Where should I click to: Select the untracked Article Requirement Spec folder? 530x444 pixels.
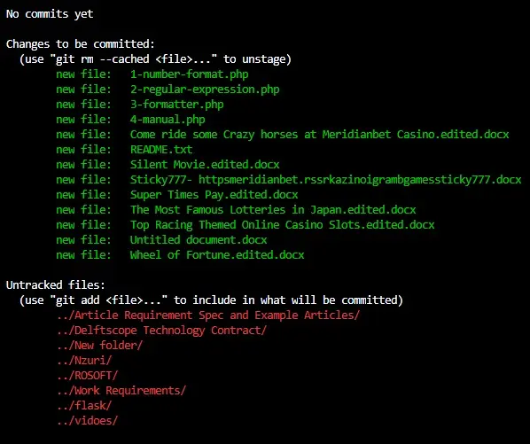[x=208, y=315]
